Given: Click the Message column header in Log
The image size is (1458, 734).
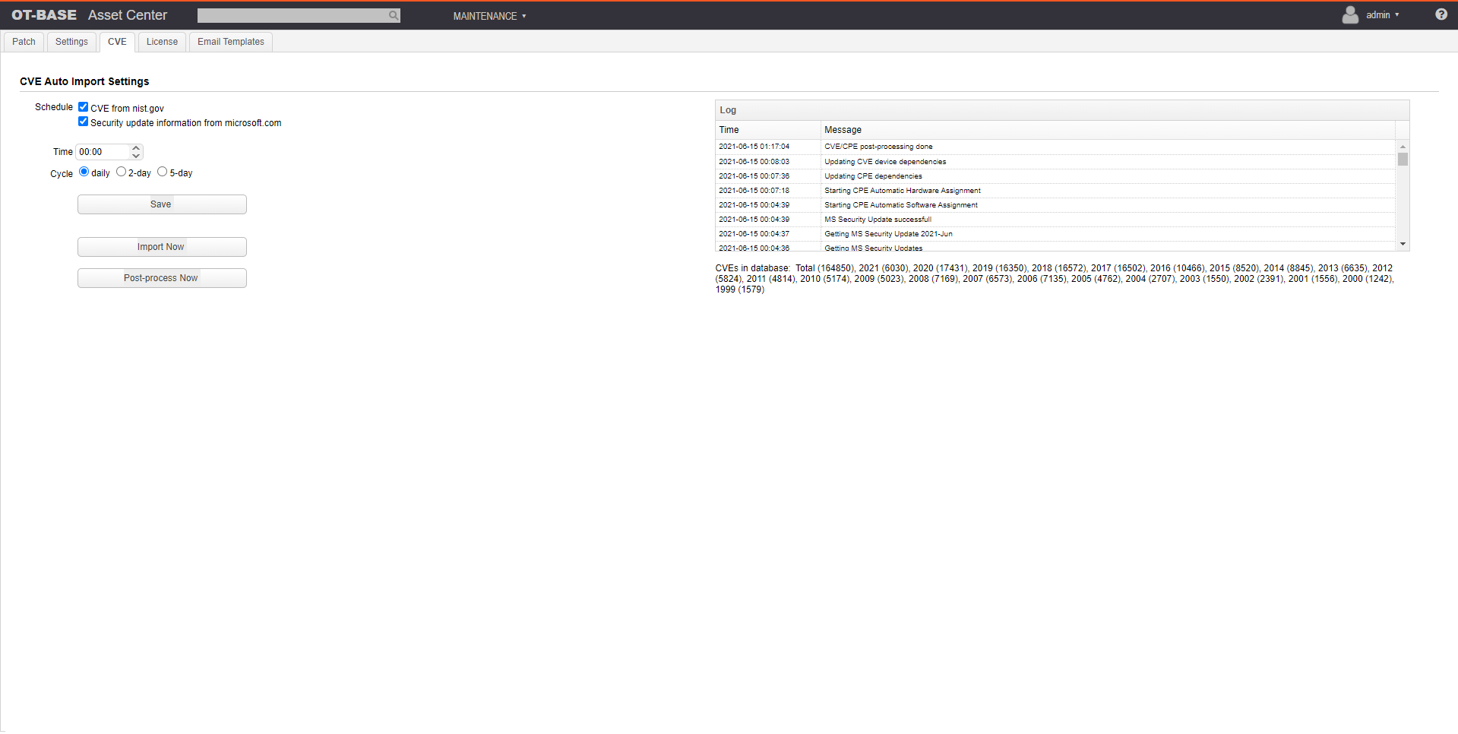Looking at the screenshot, I should tap(1108, 130).
